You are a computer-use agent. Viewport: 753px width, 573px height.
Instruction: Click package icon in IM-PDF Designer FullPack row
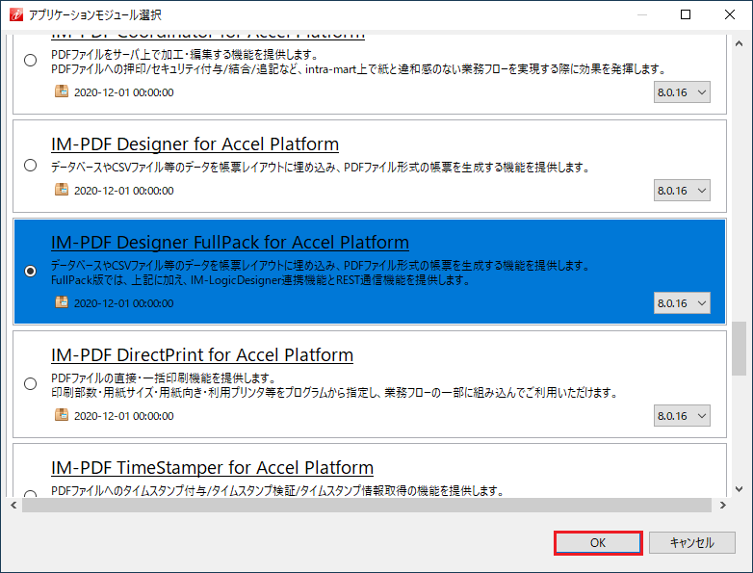(62, 302)
